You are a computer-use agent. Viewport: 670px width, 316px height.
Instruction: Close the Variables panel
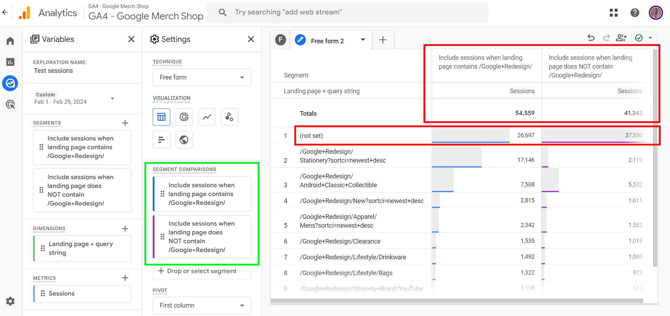click(x=131, y=39)
